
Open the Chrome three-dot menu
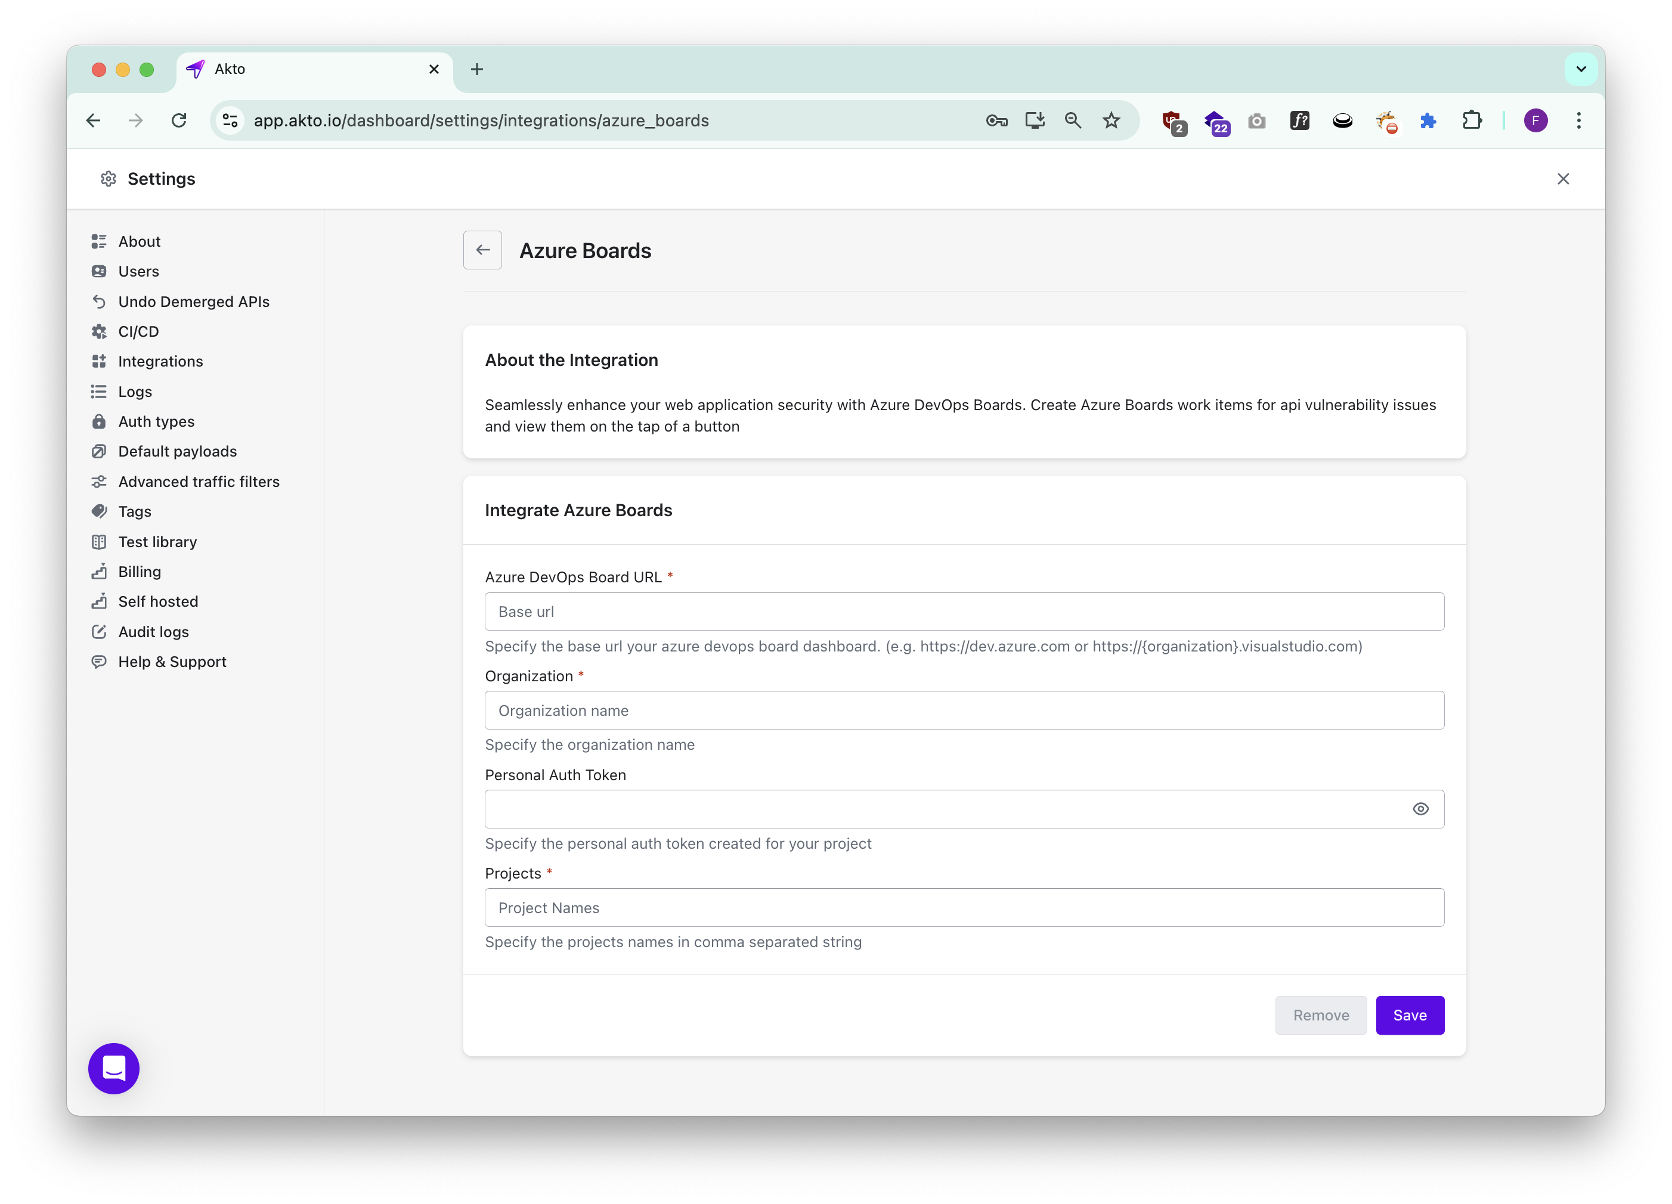coord(1578,120)
